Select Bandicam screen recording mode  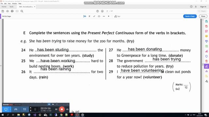(6, 109)
